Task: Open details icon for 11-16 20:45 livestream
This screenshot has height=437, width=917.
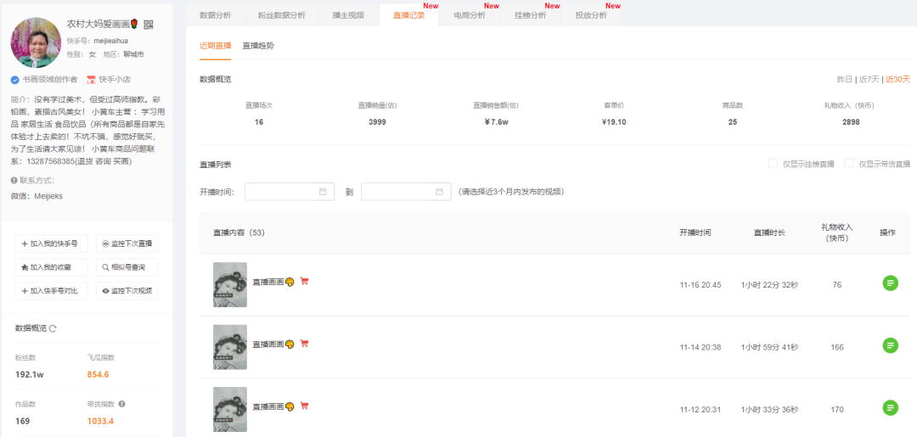Action: (890, 283)
